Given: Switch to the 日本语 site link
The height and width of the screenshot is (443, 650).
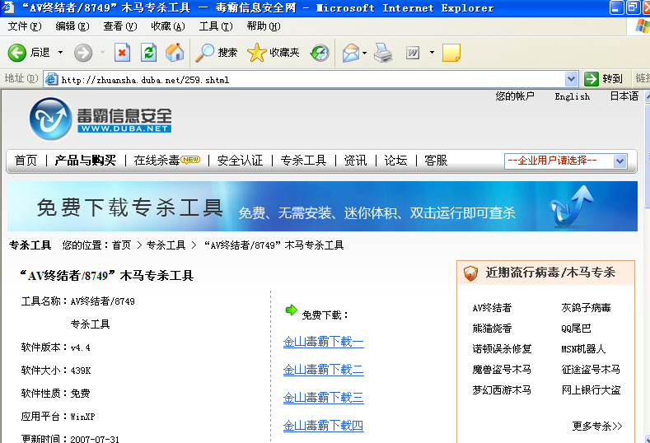Looking at the screenshot, I should (624, 96).
